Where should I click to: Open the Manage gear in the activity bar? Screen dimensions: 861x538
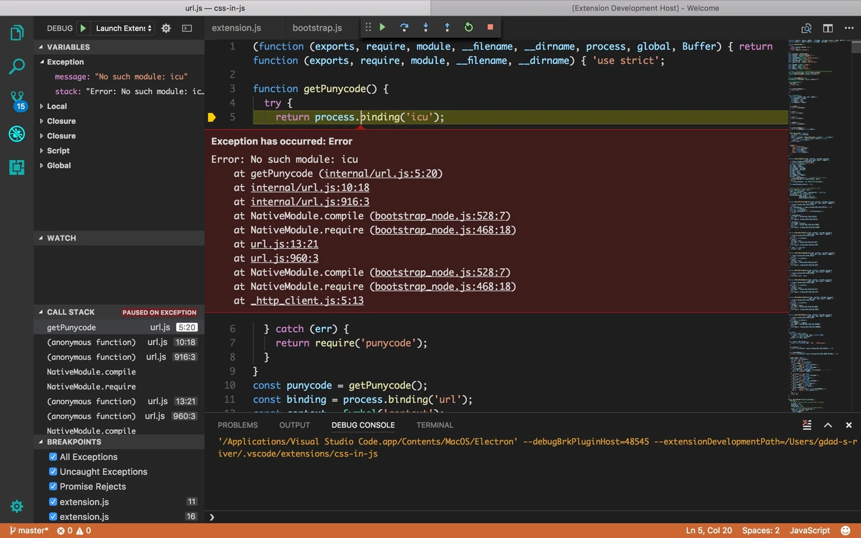[17, 506]
